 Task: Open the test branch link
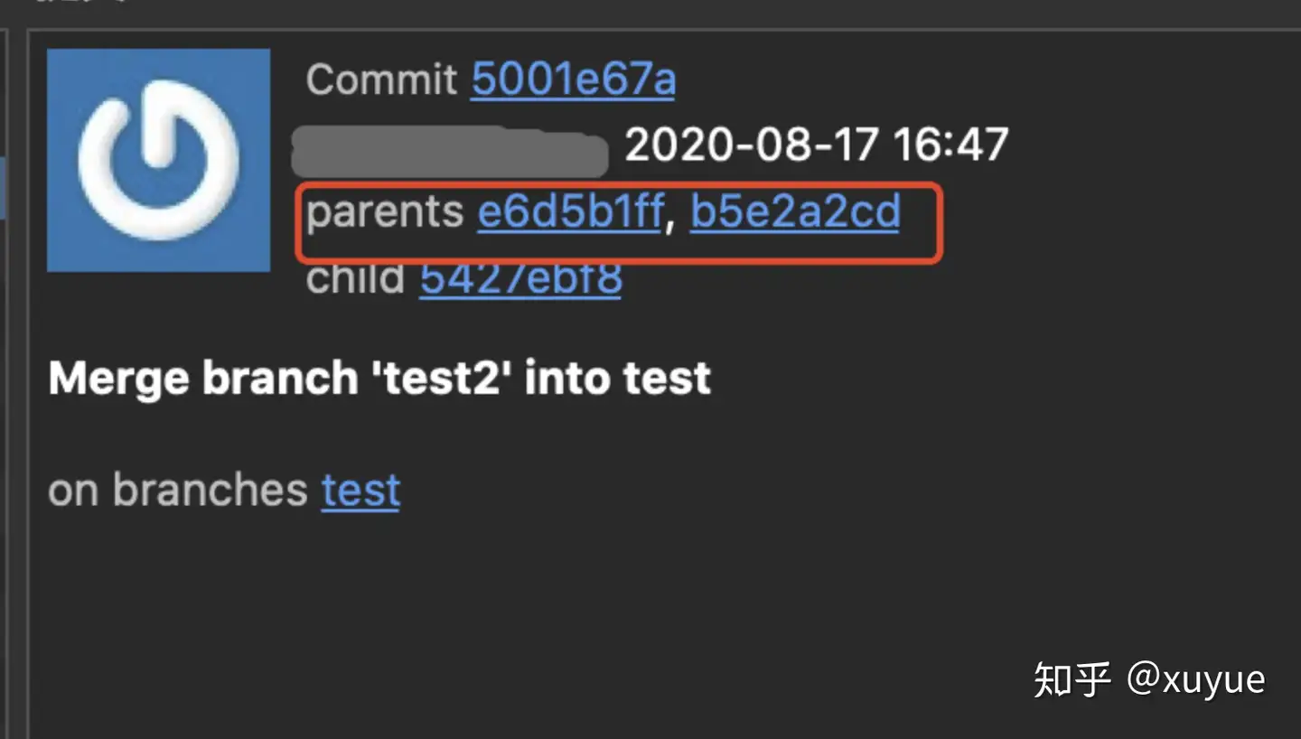360,491
